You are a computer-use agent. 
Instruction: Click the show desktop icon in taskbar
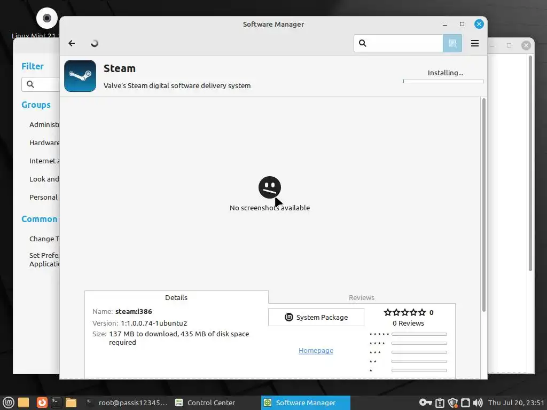24,403
